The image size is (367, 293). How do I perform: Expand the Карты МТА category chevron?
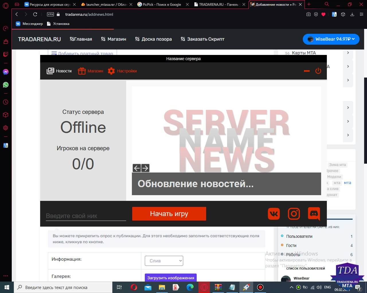[348, 53]
